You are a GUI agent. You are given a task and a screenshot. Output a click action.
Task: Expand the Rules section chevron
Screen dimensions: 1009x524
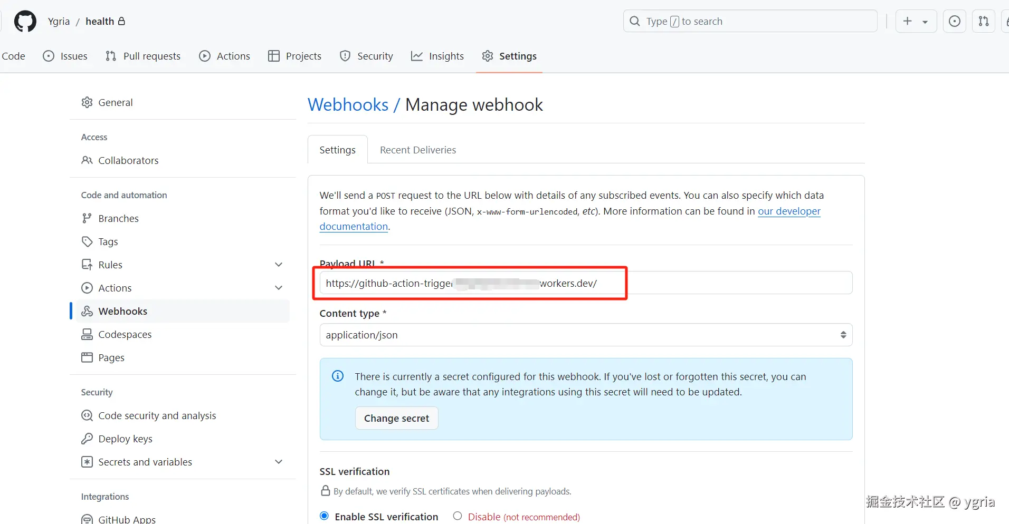pyautogui.click(x=279, y=265)
